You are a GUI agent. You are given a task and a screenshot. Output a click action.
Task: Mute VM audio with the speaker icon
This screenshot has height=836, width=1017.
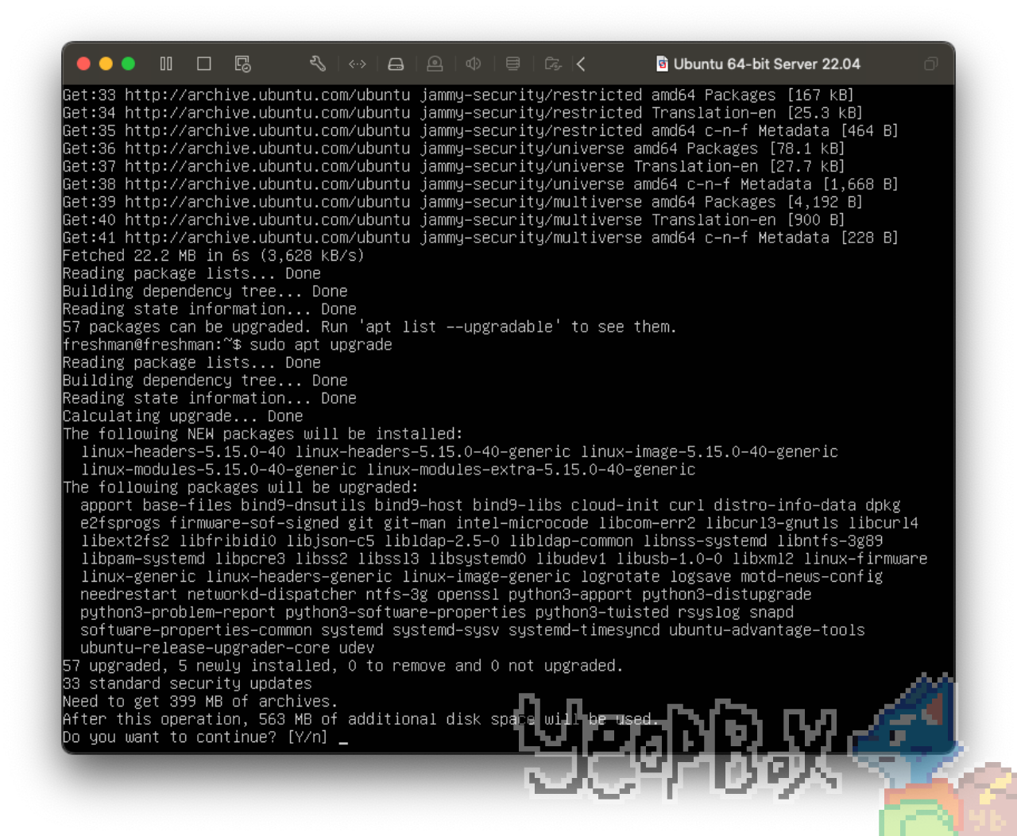tap(474, 64)
